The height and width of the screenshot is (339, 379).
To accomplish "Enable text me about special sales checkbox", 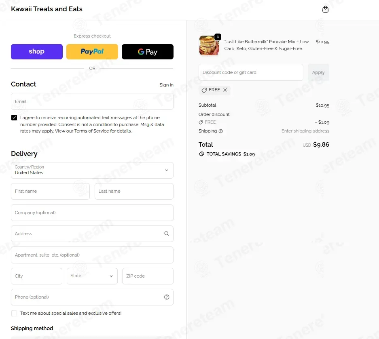I will 14,313.
